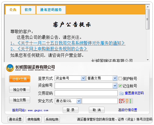154x125 pixels.
Task: Open notice 2 关于网上申购新股业务规则的公告
Action: (49, 49)
